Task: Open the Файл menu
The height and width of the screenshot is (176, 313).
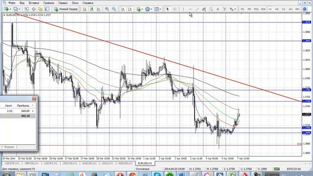Action: [12, 3]
